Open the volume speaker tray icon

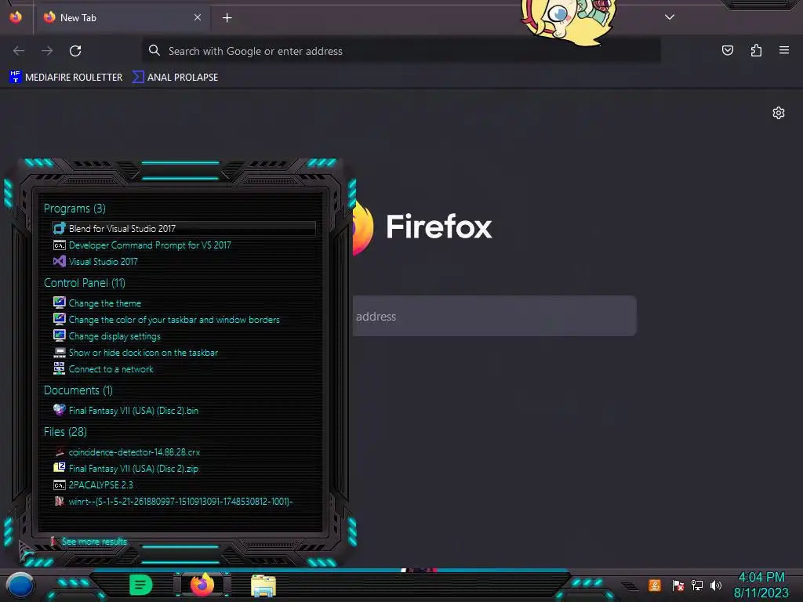(715, 585)
